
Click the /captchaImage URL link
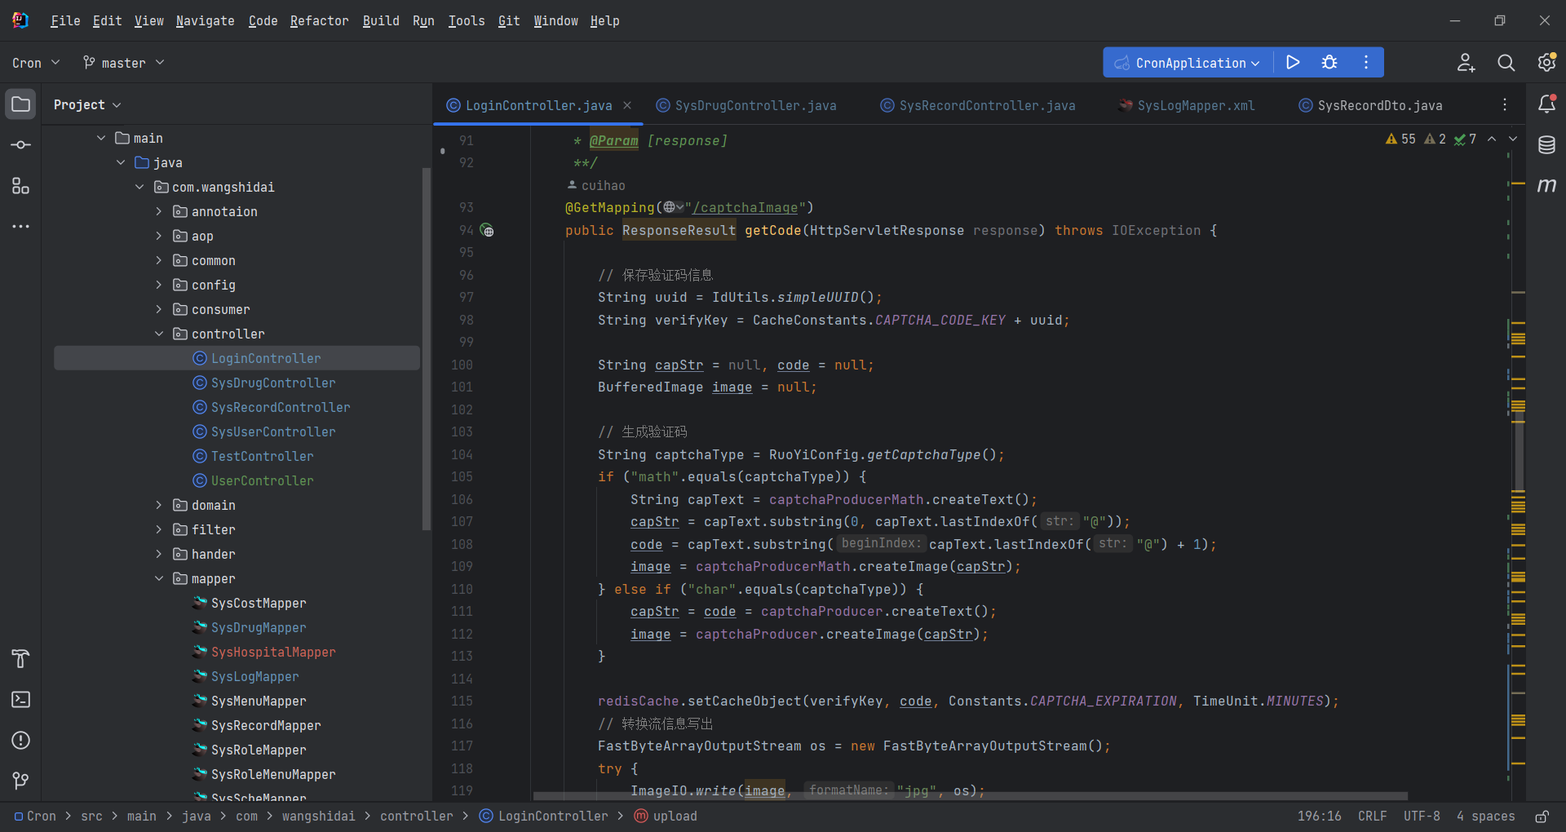pos(745,208)
